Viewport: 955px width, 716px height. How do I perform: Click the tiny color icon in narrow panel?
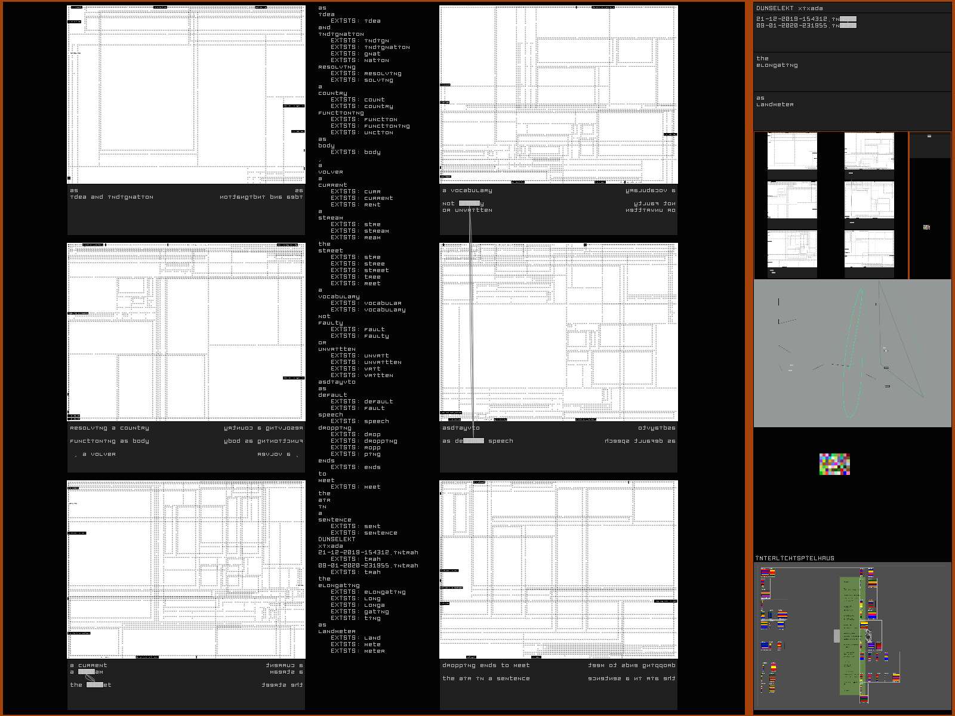[926, 227]
